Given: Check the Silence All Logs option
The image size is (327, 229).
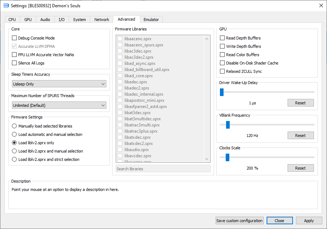Looking at the screenshot, I should 14,63.
